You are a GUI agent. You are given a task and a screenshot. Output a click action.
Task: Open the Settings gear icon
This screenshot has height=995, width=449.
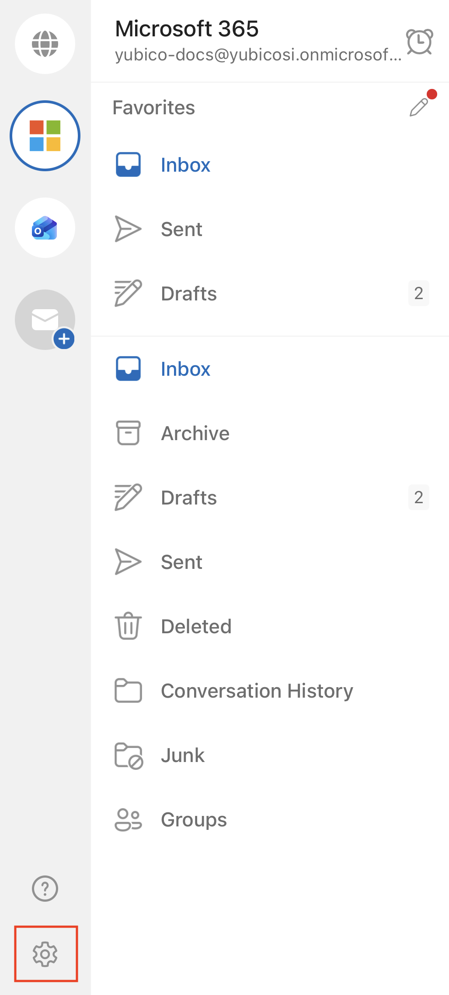(45, 954)
